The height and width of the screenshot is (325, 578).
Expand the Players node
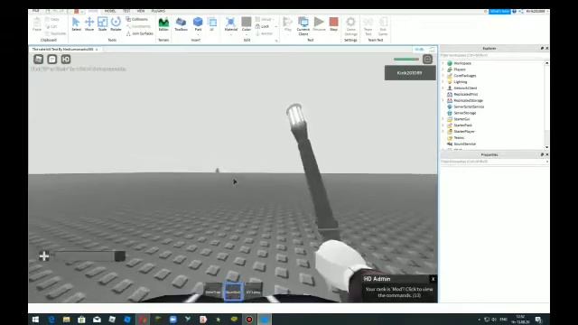coord(443,70)
